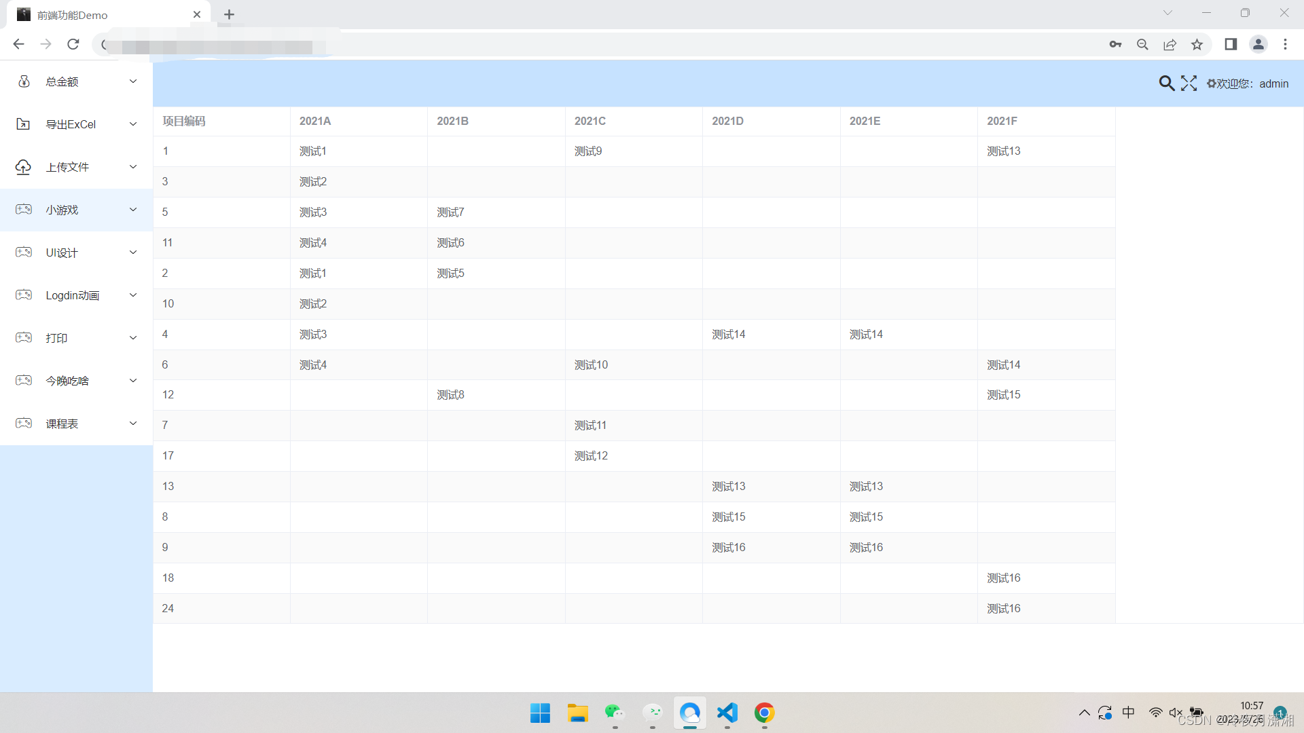Open Chrome's side panel icon
1304x733 pixels.
pyautogui.click(x=1230, y=45)
